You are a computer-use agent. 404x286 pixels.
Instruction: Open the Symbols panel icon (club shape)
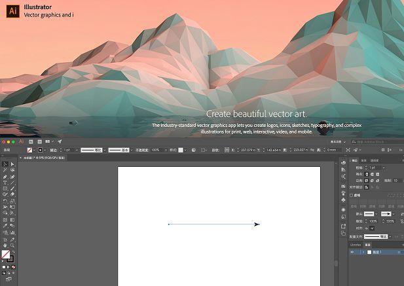[x=343, y=200]
